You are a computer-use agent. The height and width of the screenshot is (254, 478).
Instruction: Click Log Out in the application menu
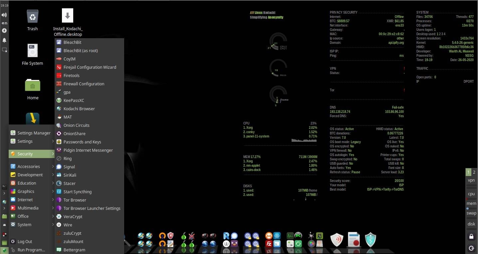tap(32, 242)
